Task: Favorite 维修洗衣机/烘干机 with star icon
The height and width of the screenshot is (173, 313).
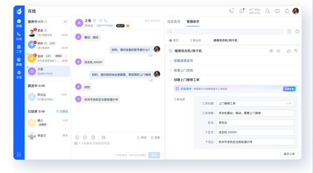Action: click(279, 51)
